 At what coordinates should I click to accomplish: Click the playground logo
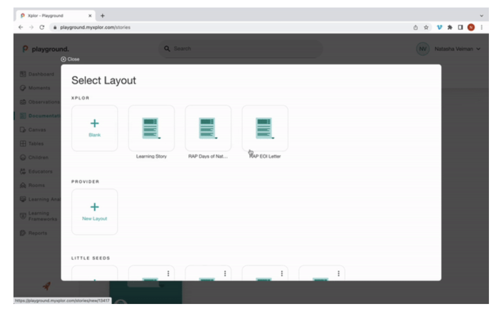coord(45,49)
